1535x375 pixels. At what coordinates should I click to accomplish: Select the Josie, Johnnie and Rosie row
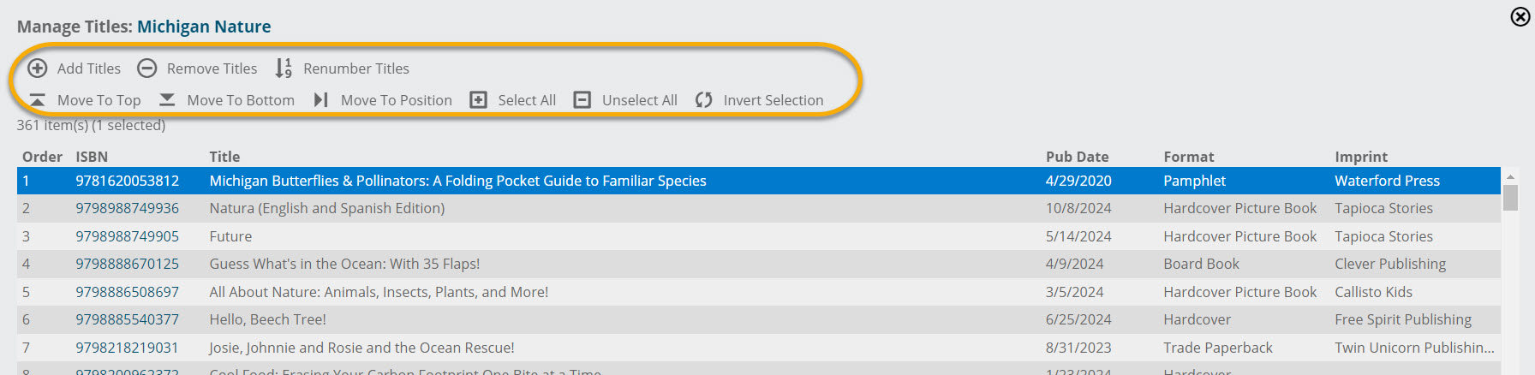point(759,348)
